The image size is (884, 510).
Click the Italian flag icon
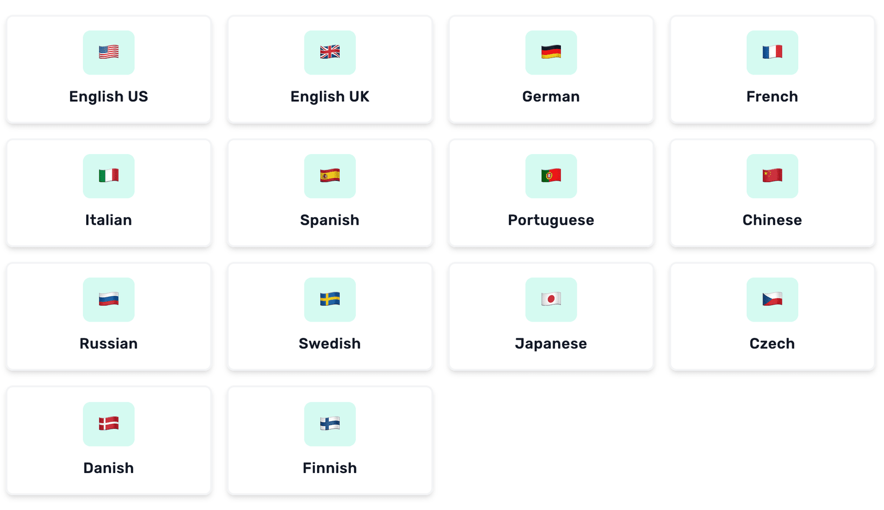[x=108, y=176]
